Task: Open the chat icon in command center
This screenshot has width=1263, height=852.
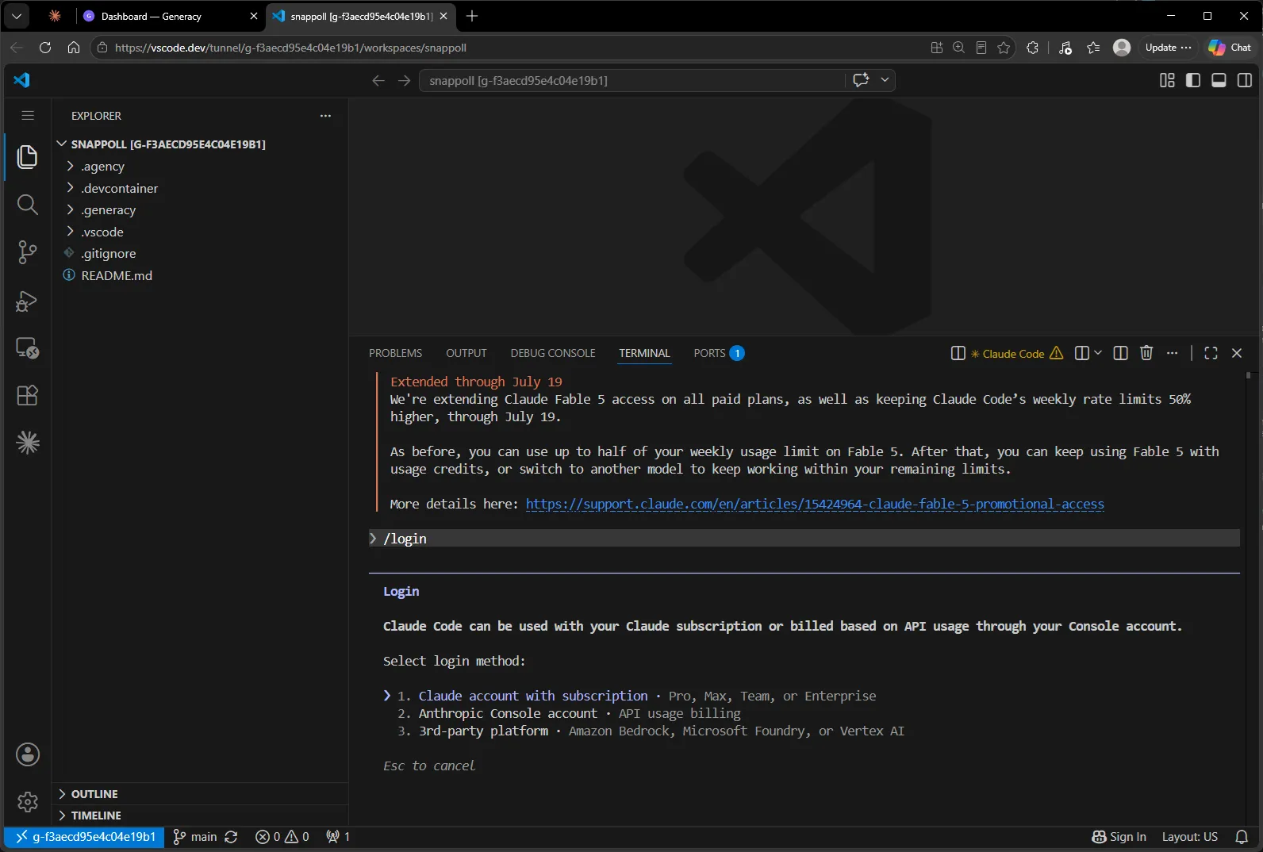Action: coord(861,80)
